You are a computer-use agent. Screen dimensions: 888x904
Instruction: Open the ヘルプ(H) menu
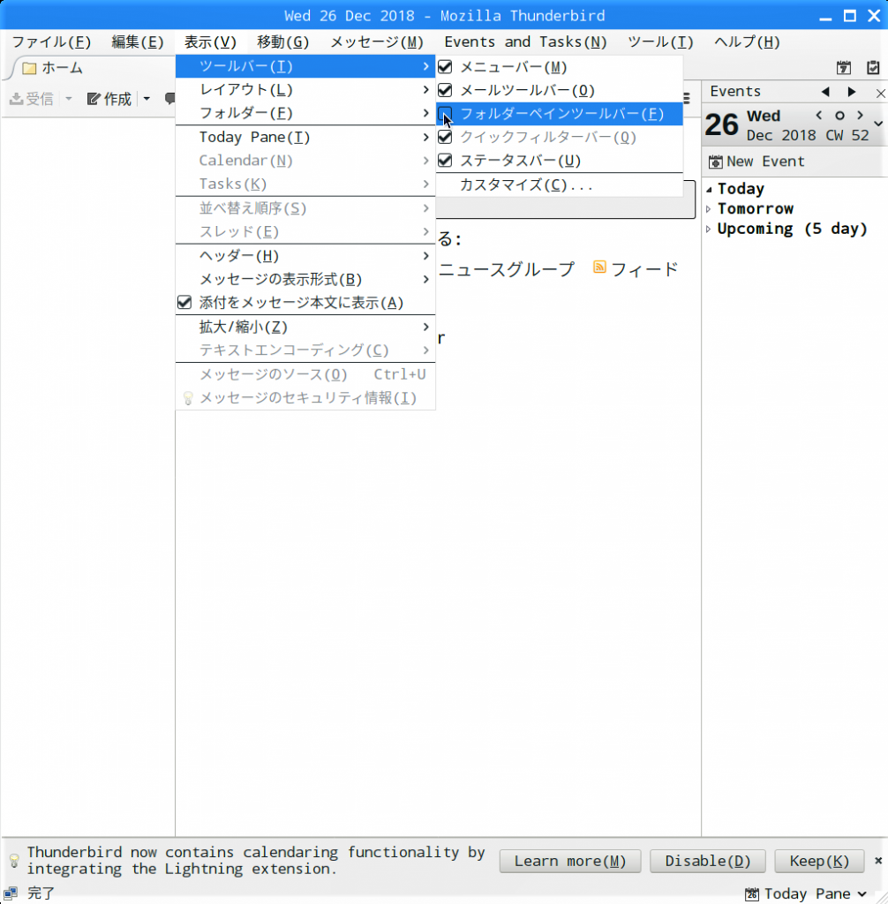coord(747,42)
